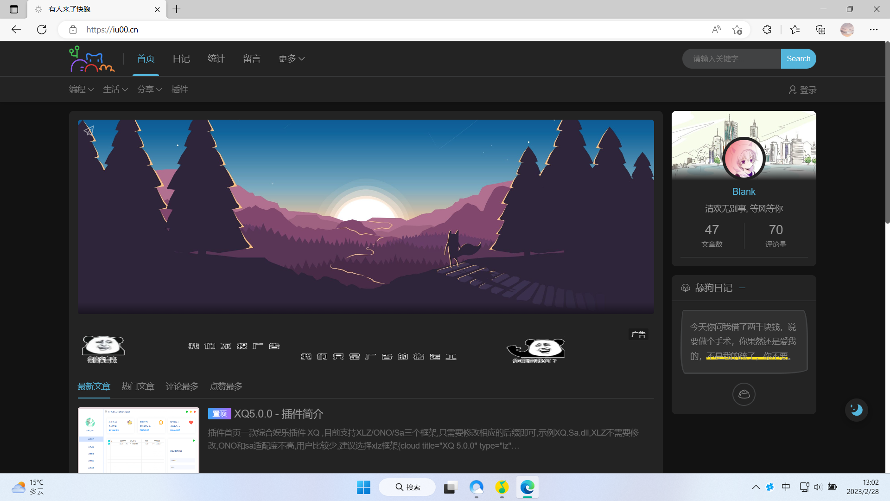Collapse 舔狗日记 with minus icon
The height and width of the screenshot is (501, 890).
pyautogui.click(x=743, y=288)
